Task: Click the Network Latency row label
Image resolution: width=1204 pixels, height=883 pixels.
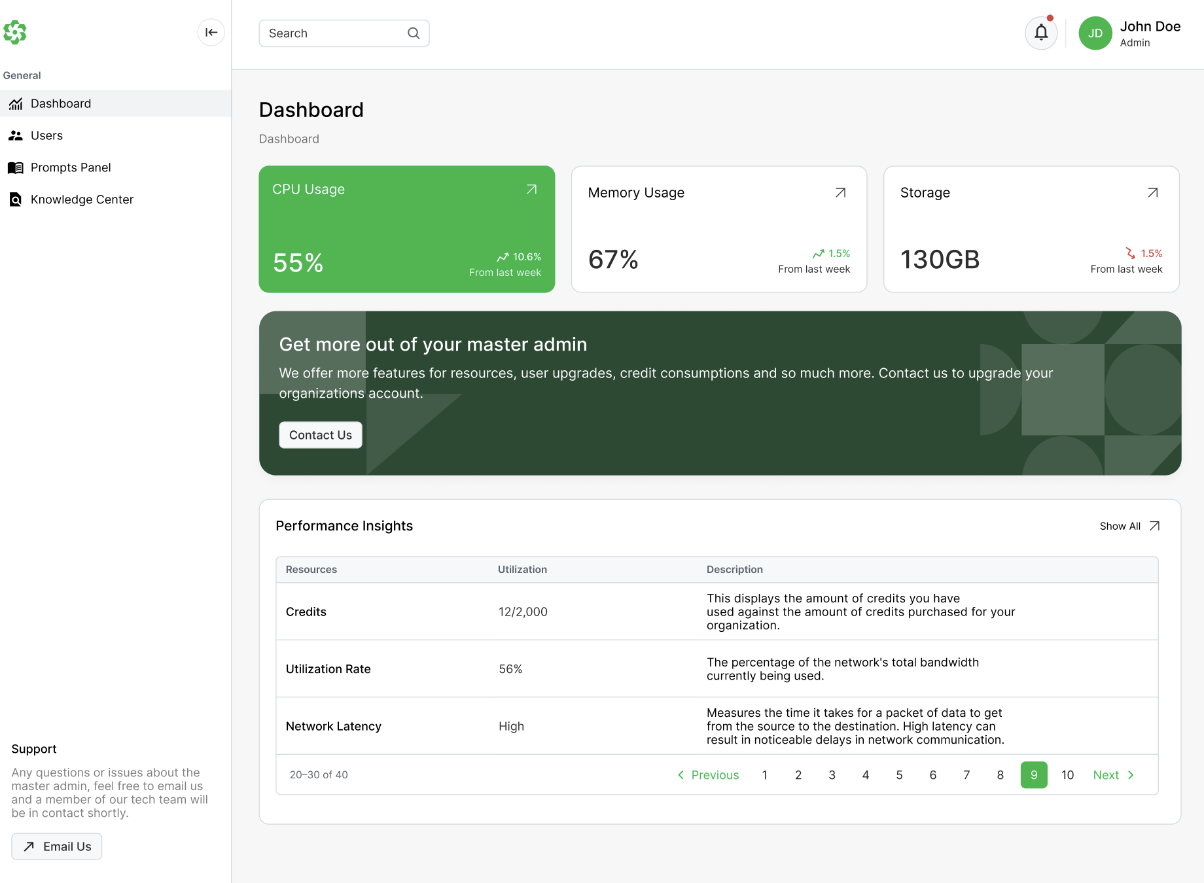Action: [334, 726]
